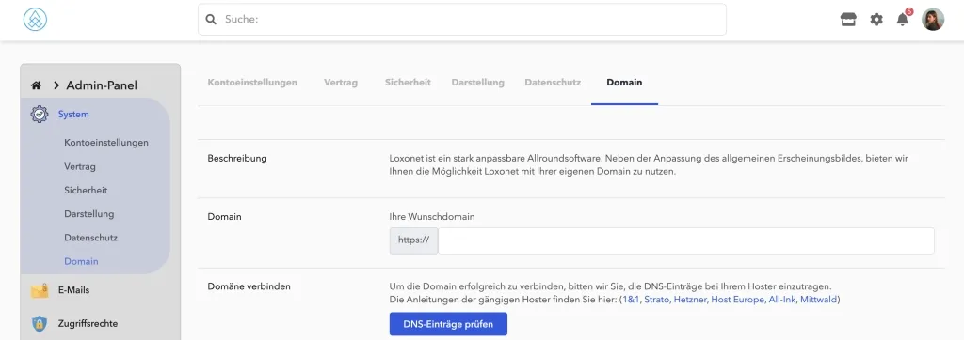Switch to the Kontoeinstellungen tab

[x=252, y=83]
